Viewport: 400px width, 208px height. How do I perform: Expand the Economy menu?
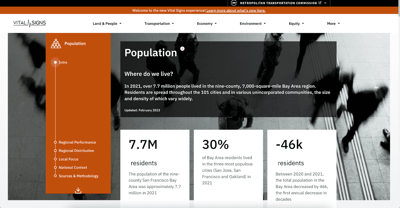point(207,24)
